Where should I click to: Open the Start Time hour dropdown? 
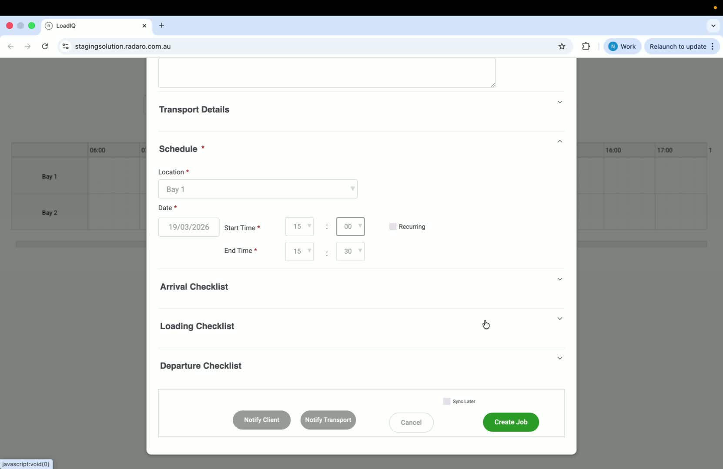click(x=299, y=227)
